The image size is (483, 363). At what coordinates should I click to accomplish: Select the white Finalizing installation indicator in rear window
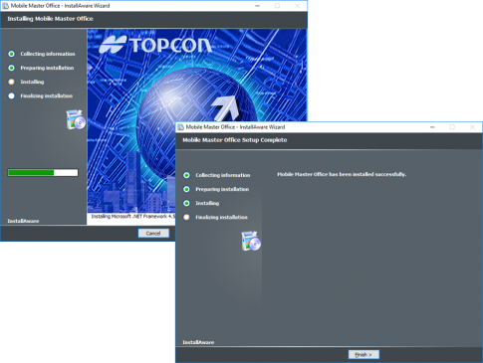(x=12, y=95)
